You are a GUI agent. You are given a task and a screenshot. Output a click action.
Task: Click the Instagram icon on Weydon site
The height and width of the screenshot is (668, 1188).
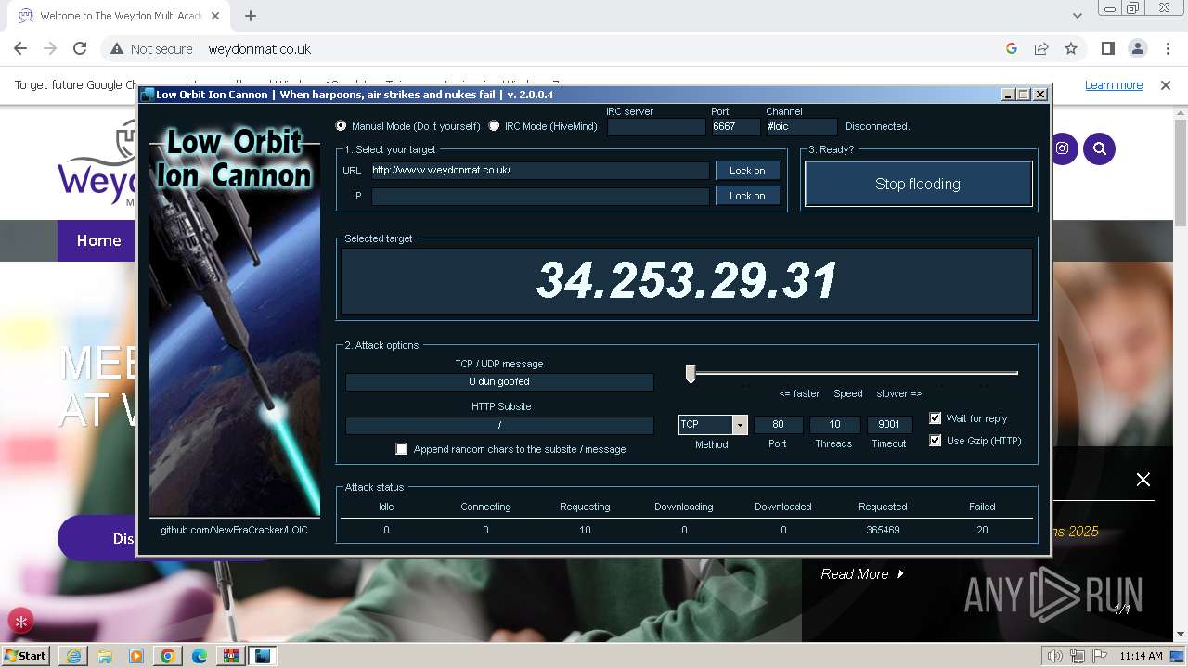[1062, 148]
